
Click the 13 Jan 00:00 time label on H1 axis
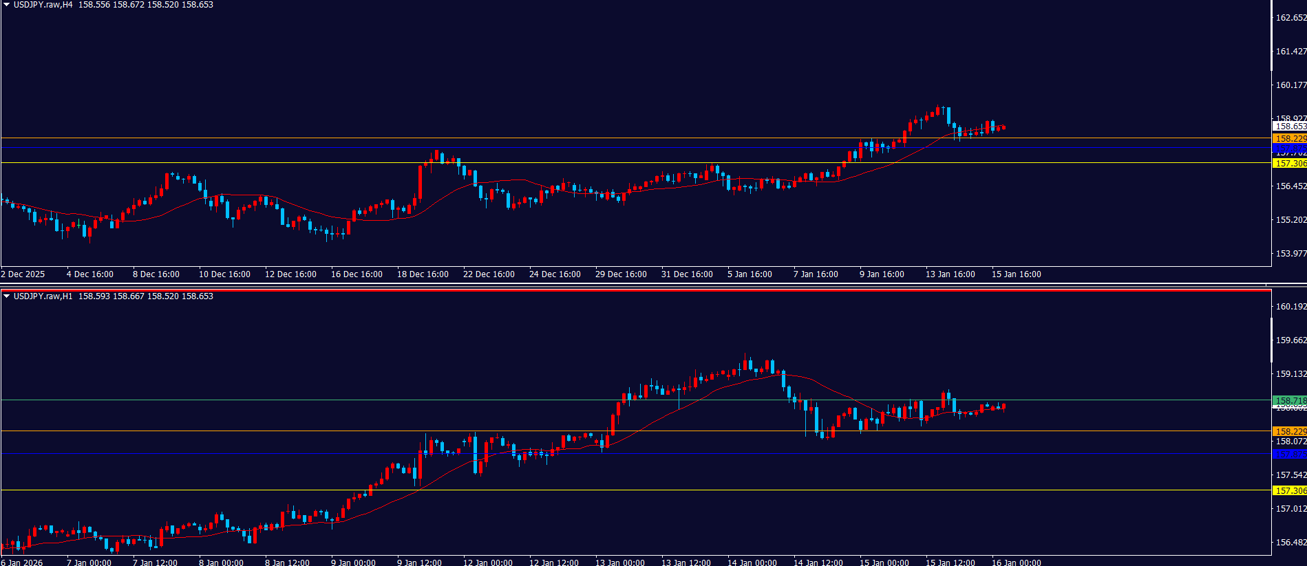click(619, 562)
